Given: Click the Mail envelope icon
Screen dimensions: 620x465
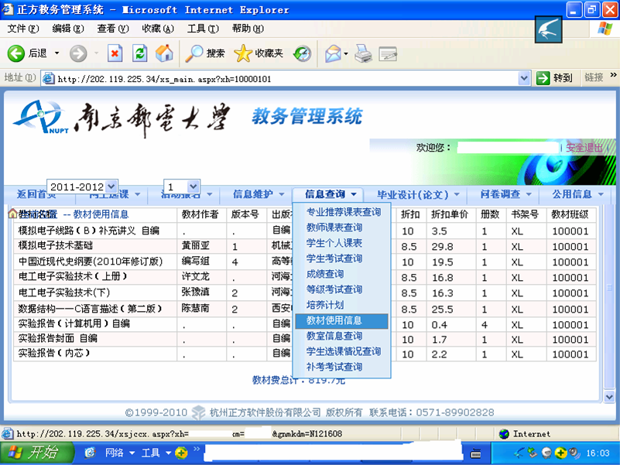Looking at the screenshot, I should (x=332, y=53).
